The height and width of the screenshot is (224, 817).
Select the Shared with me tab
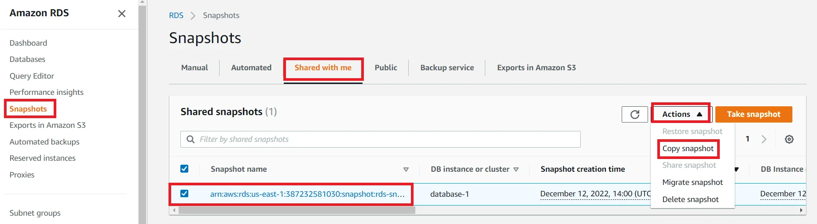323,68
